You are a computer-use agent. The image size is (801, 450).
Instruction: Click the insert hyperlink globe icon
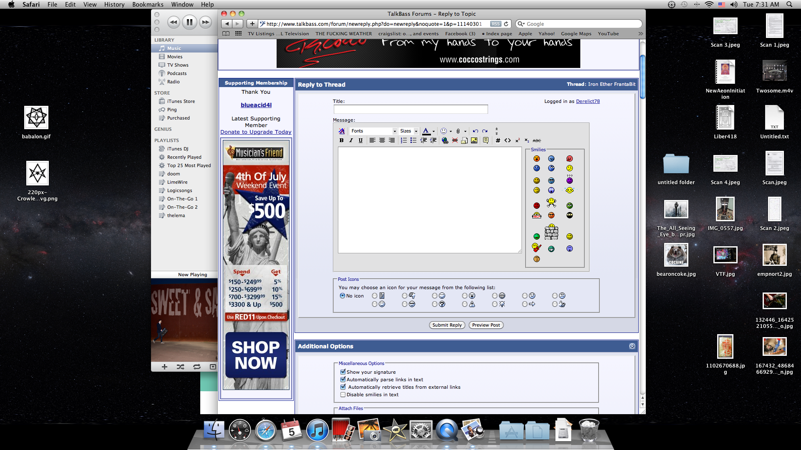click(x=445, y=140)
